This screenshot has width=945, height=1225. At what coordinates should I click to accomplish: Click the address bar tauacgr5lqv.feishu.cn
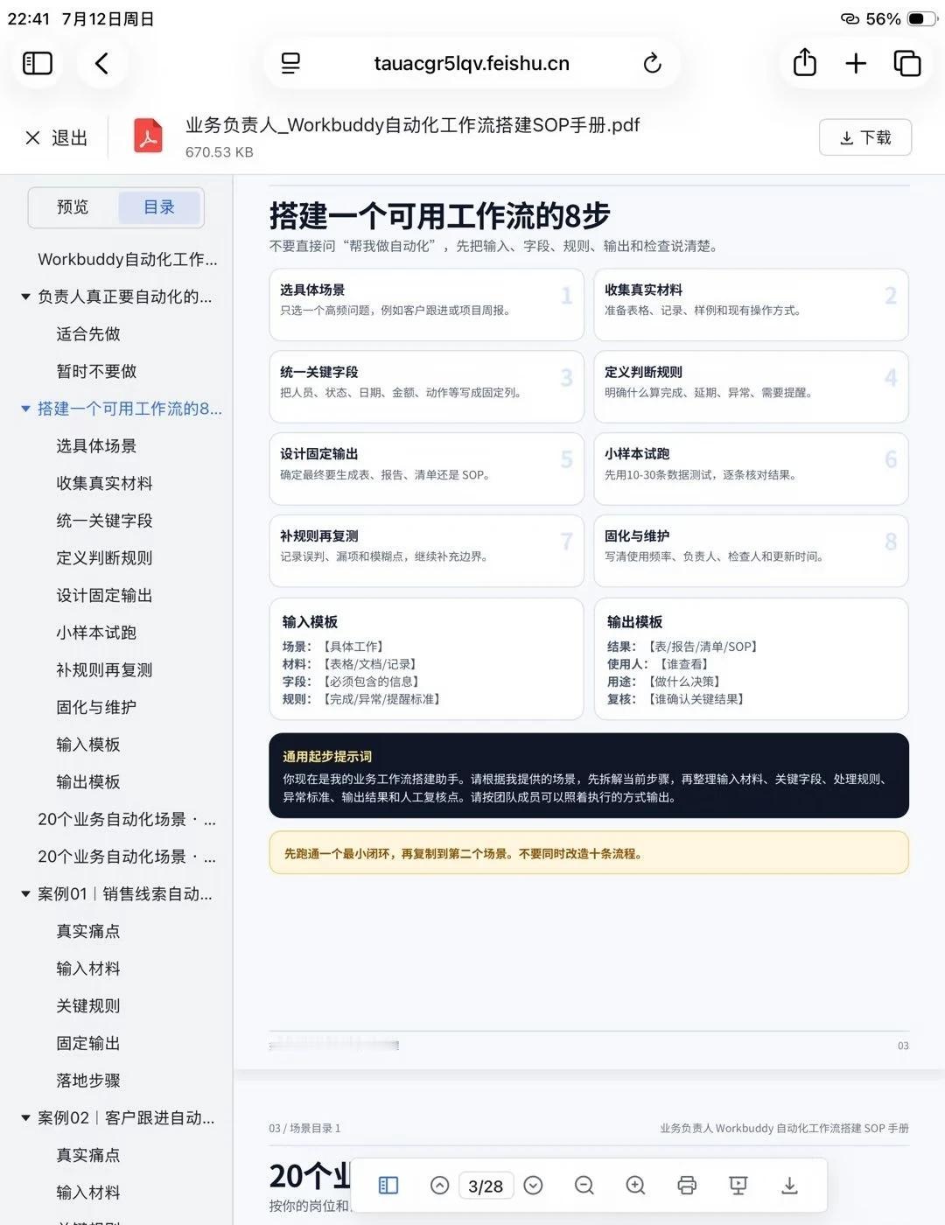coord(472,63)
